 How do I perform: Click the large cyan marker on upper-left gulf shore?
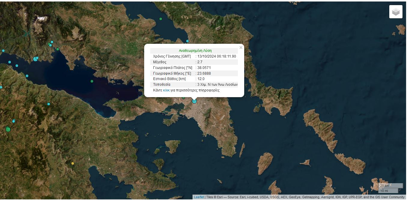tap(35, 59)
